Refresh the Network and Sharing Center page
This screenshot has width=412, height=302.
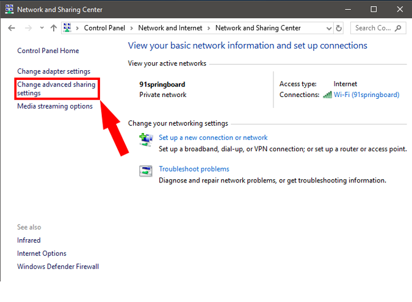(x=339, y=28)
